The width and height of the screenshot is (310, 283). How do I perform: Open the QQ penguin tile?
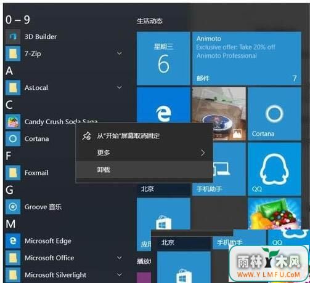coord(274,169)
